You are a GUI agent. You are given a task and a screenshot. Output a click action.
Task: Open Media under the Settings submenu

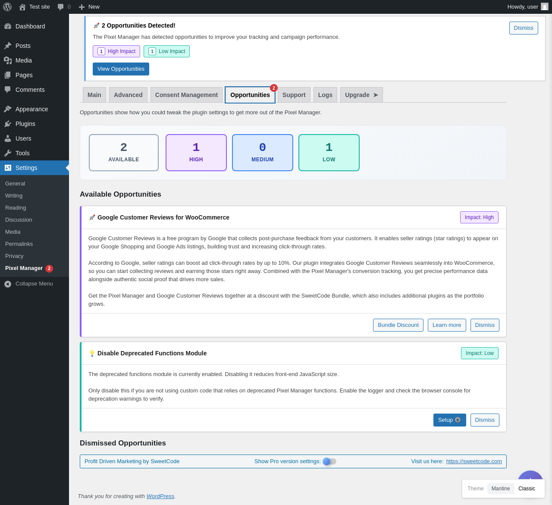[13, 232]
